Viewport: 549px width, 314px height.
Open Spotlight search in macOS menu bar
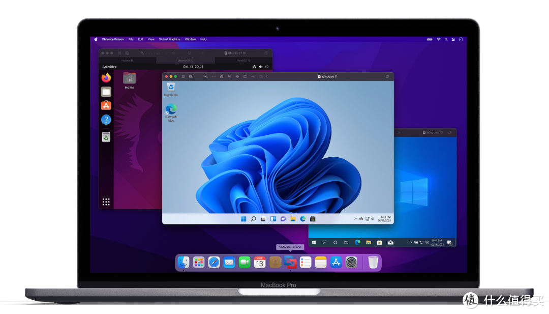pyautogui.click(x=446, y=39)
